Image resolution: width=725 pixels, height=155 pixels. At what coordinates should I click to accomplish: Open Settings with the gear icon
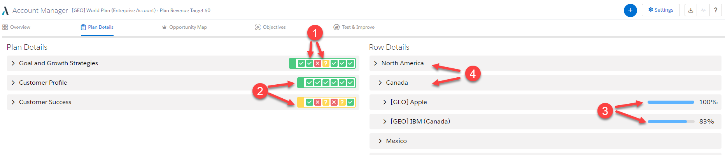(660, 10)
